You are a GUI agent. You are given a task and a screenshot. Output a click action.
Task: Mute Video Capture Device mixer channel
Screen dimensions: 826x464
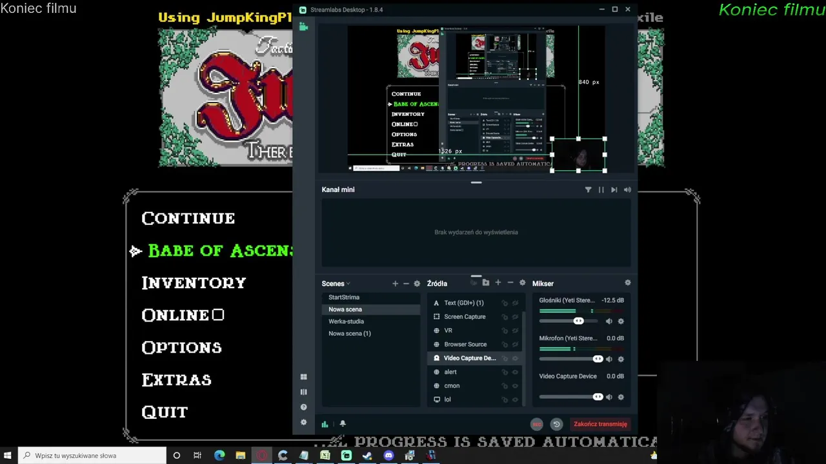coord(609,397)
